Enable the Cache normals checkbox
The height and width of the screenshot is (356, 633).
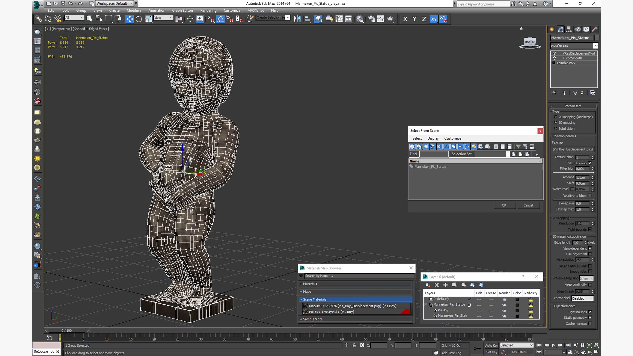point(590,324)
